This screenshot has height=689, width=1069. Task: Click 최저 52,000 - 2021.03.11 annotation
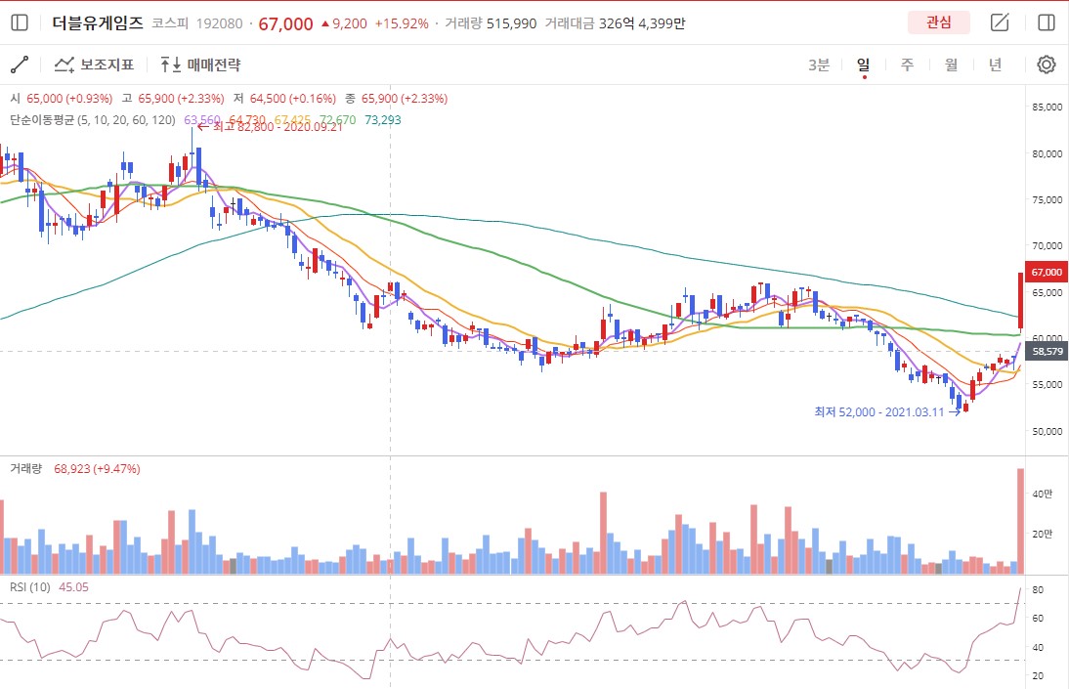tap(887, 412)
